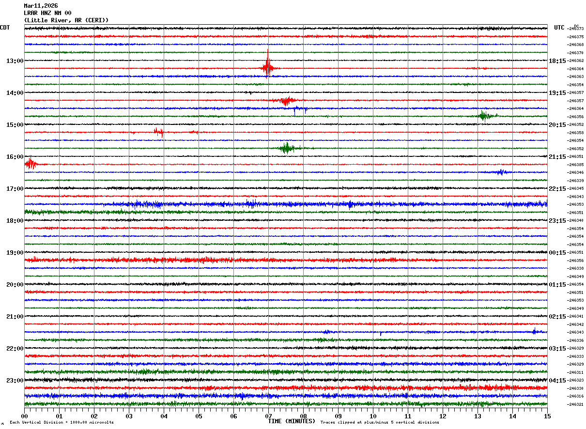Click the CDT timezone label
This screenshot has height=429, width=586.
(5, 28)
